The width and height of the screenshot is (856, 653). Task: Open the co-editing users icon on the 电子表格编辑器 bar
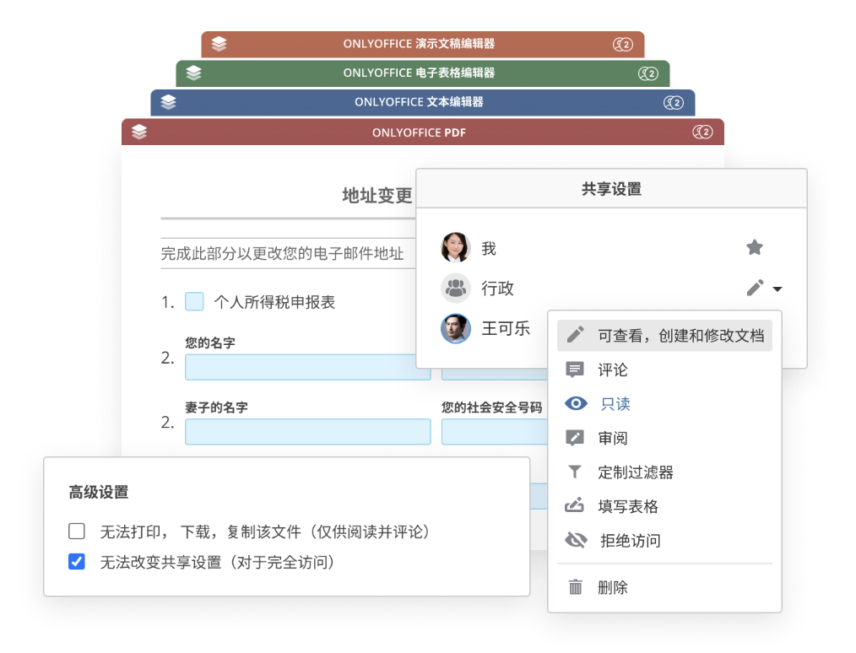(648, 73)
